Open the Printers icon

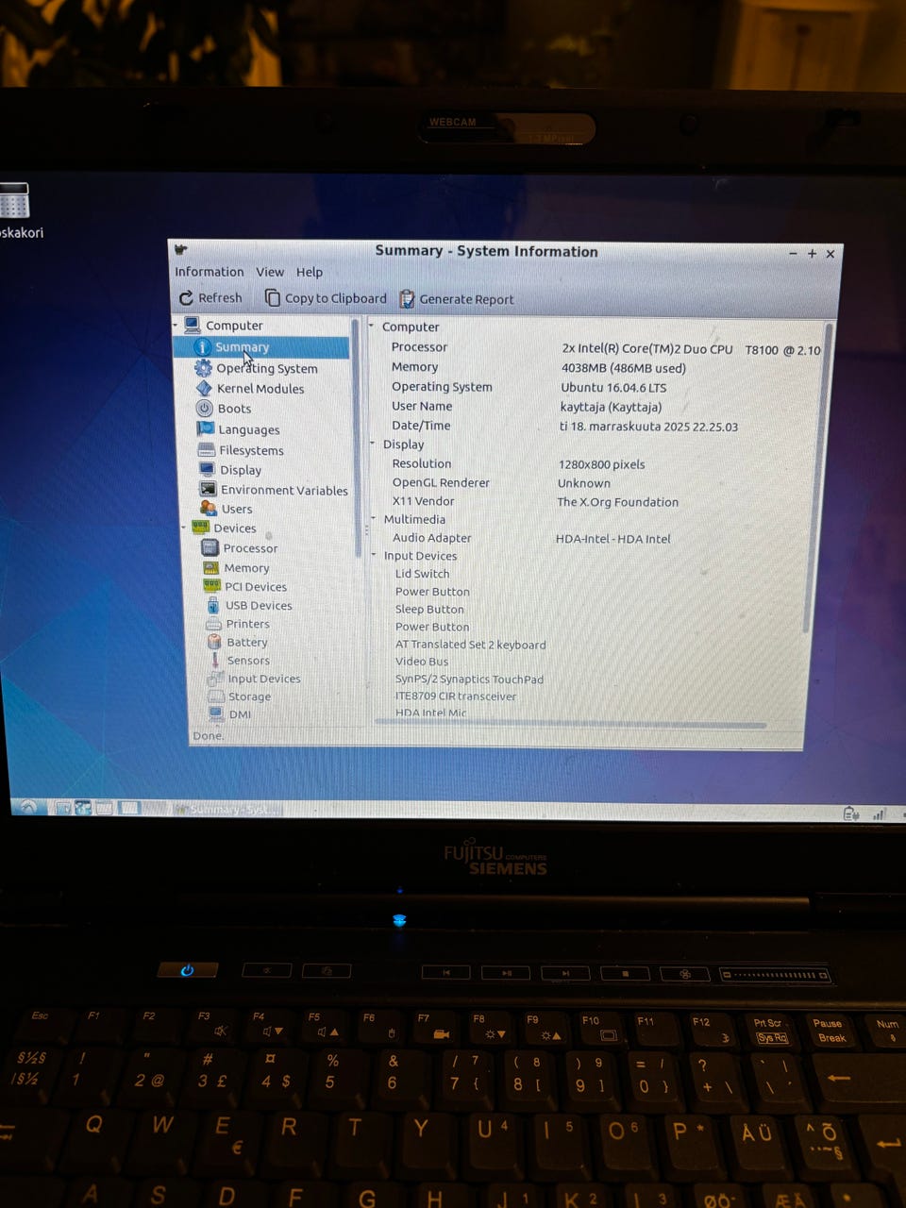point(214,623)
